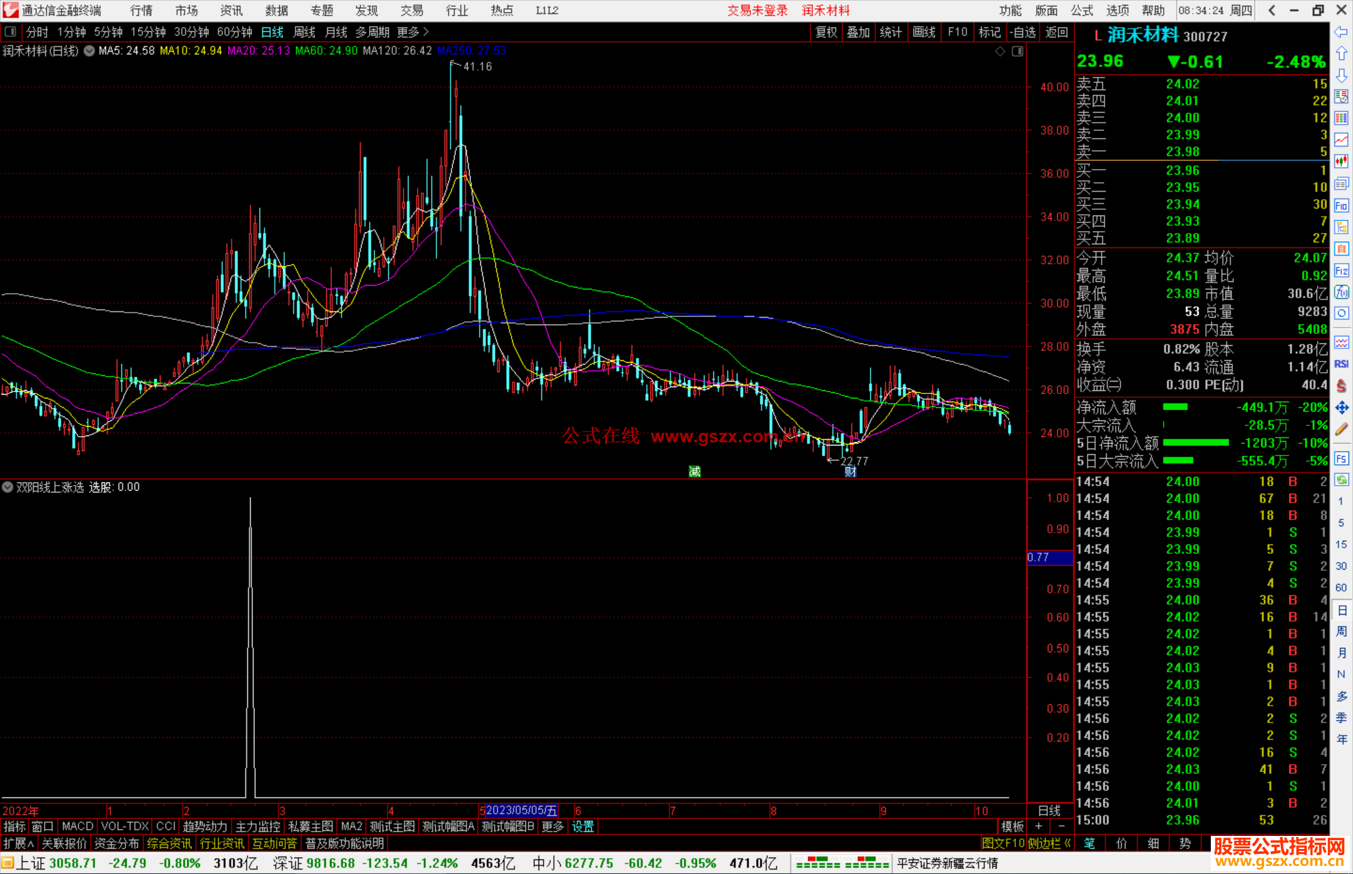Open the F10 company info sidebar icon
This screenshot has width=1353, height=874.
click(x=1341, y=205)
